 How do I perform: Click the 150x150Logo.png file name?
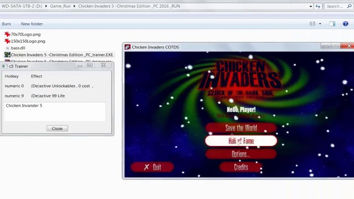click(x=28, y=41)
